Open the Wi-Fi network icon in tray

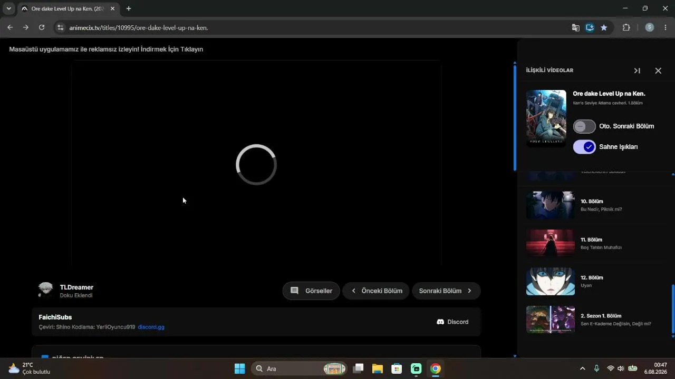[x=611, y=368]
